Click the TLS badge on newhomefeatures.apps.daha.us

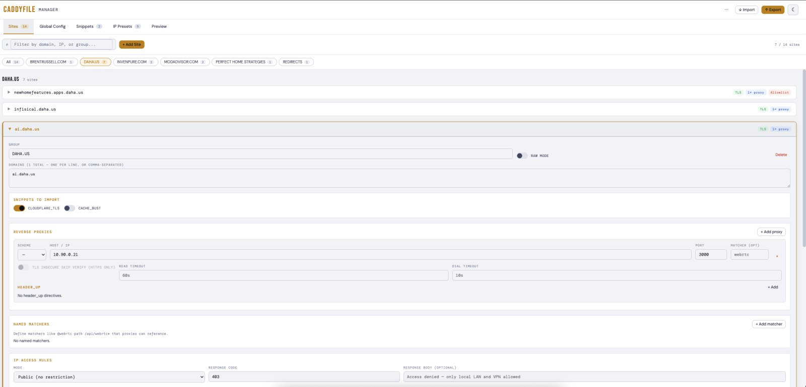tap(738, 93)
